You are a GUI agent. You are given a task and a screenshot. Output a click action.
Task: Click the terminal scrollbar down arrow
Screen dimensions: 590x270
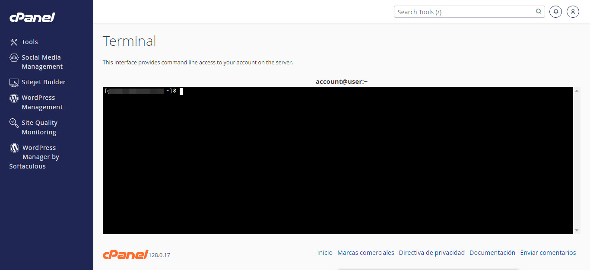click(577, 231)
